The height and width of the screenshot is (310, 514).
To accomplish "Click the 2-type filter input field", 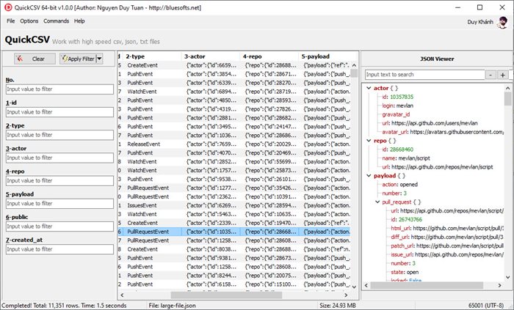I will coord(59,135).
